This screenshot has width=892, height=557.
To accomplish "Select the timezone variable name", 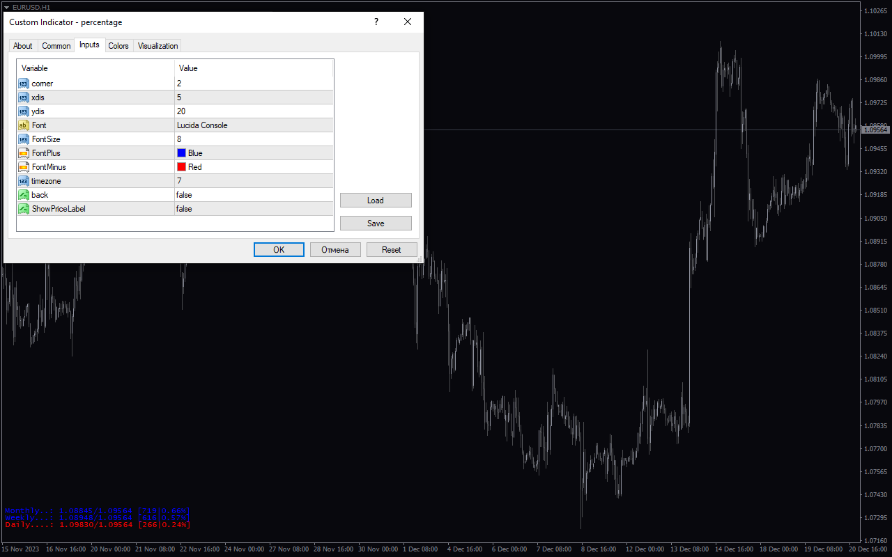I will click(46, 181).
